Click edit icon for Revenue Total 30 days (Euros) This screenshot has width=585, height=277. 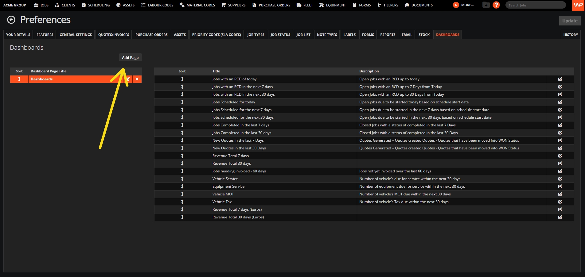[560, 217]
